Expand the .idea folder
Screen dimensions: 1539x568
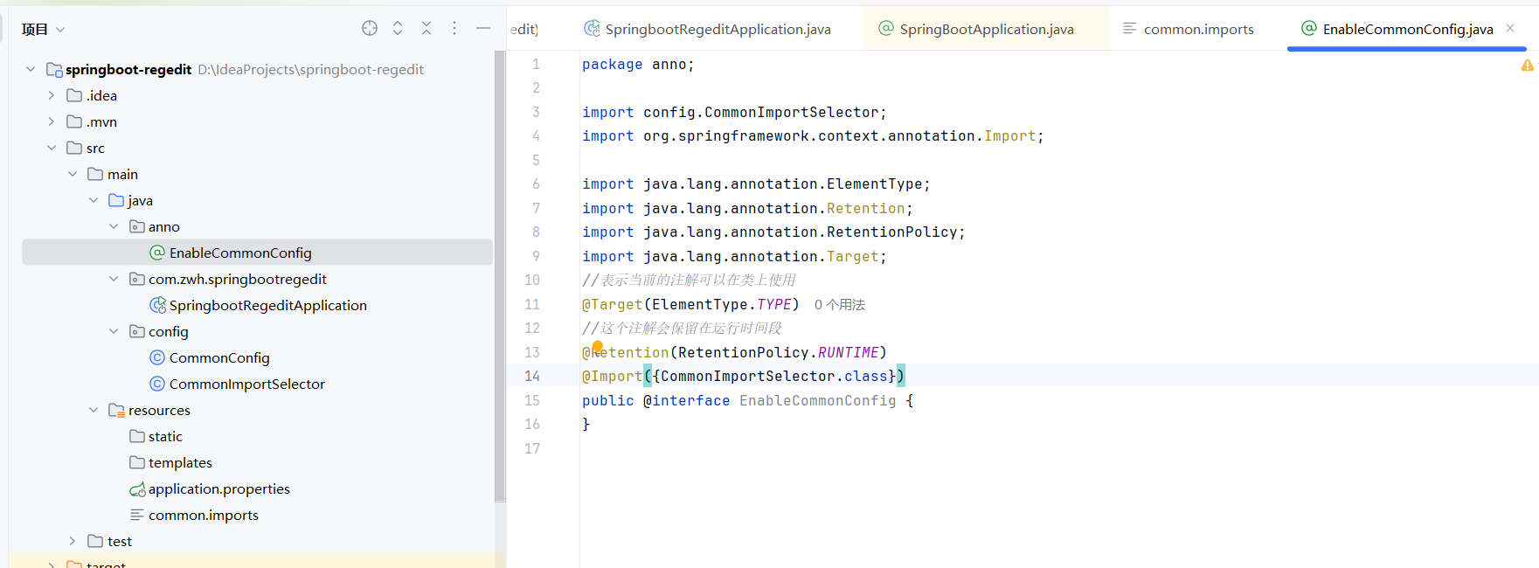point(52,95)
